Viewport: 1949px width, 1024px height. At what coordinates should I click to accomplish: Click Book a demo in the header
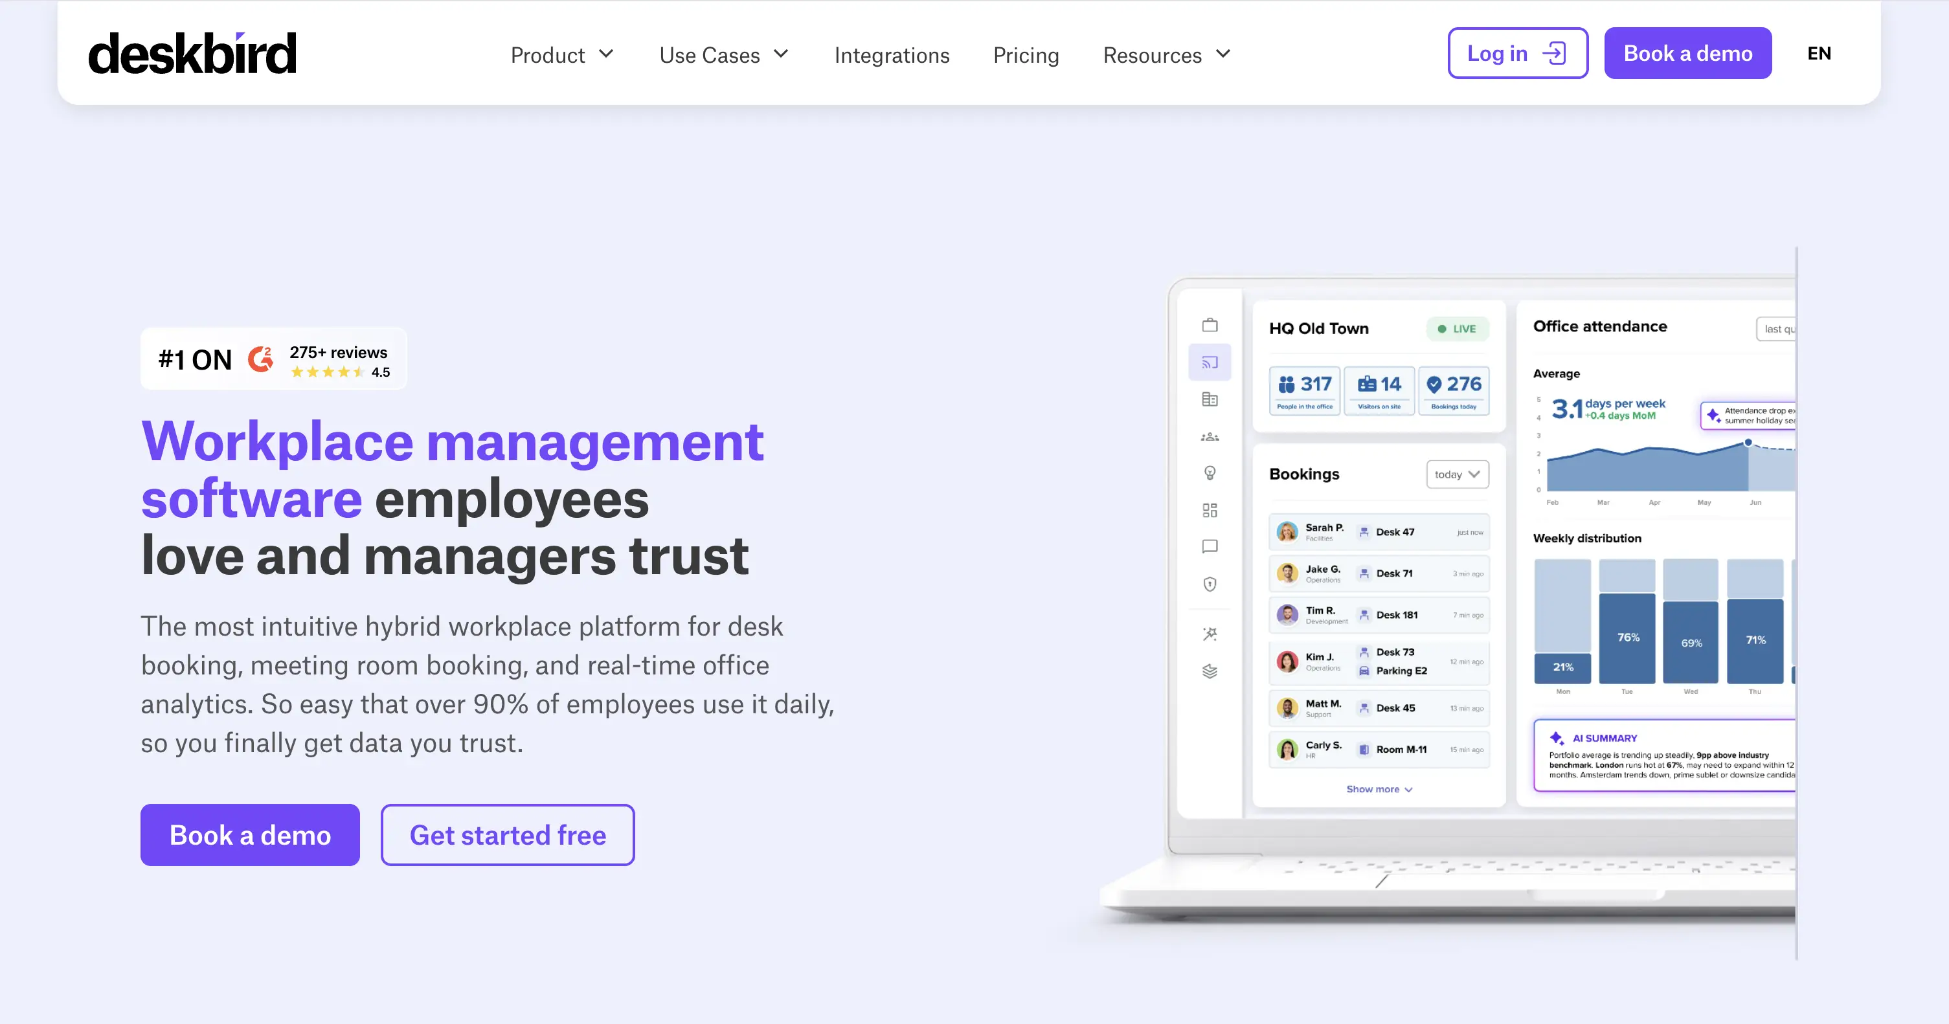click(1687, 53)
